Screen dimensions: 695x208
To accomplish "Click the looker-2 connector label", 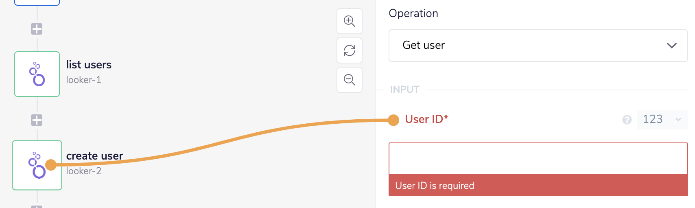I will click(x=84, y=171).
